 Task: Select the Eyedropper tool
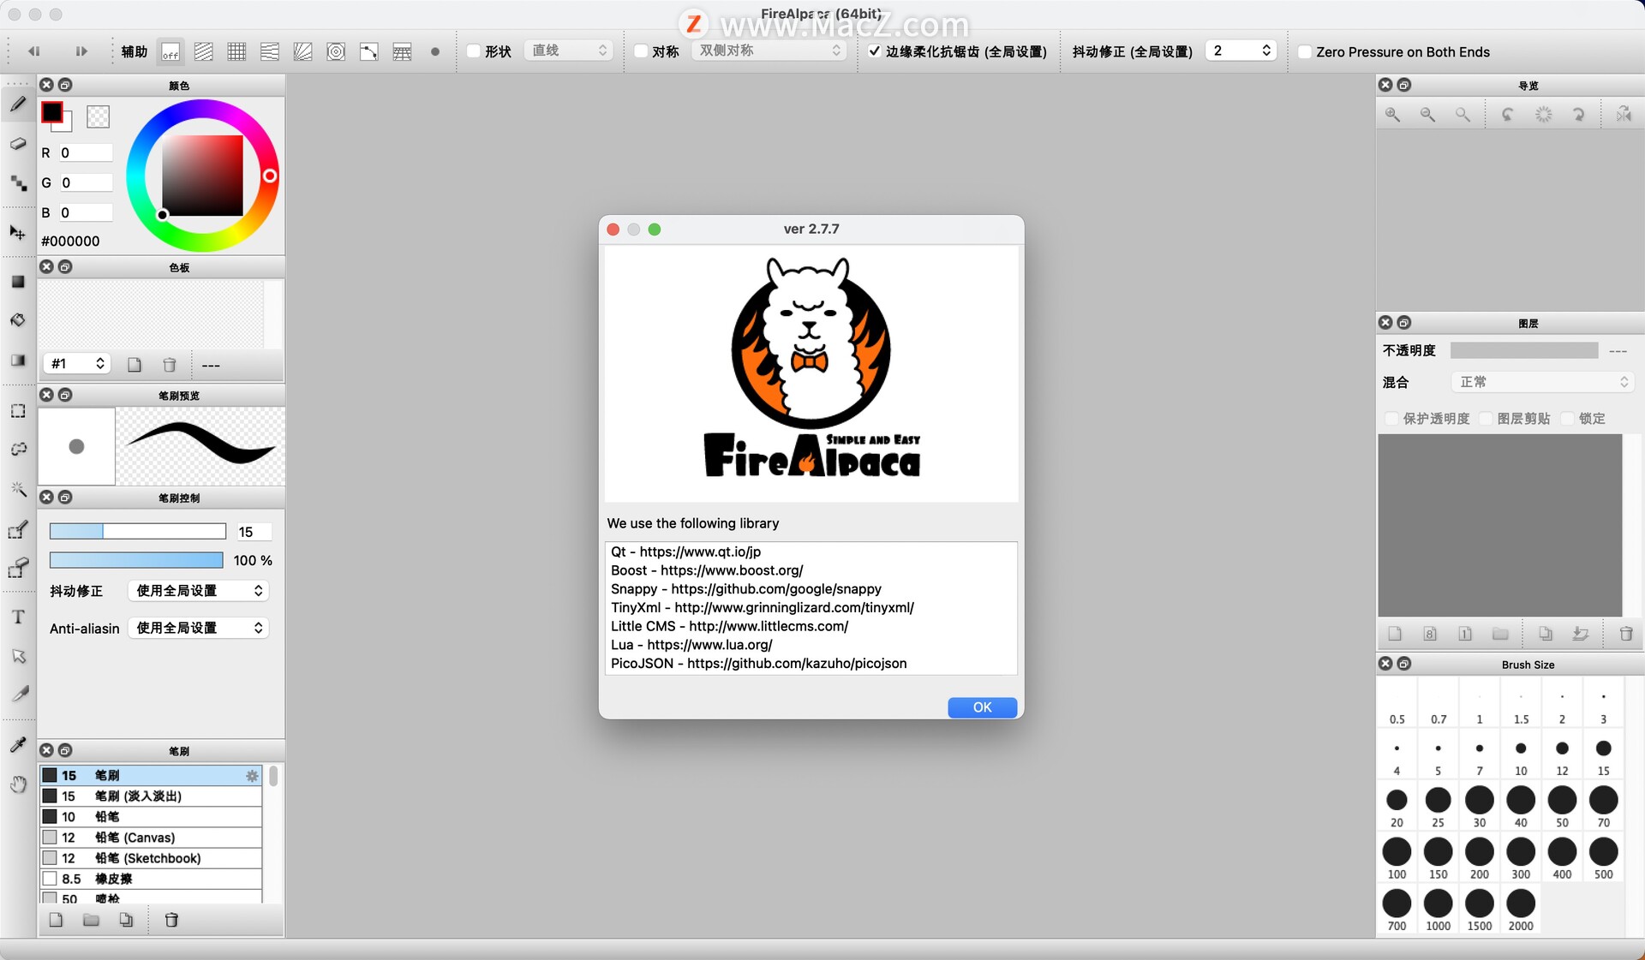(16, 742)
